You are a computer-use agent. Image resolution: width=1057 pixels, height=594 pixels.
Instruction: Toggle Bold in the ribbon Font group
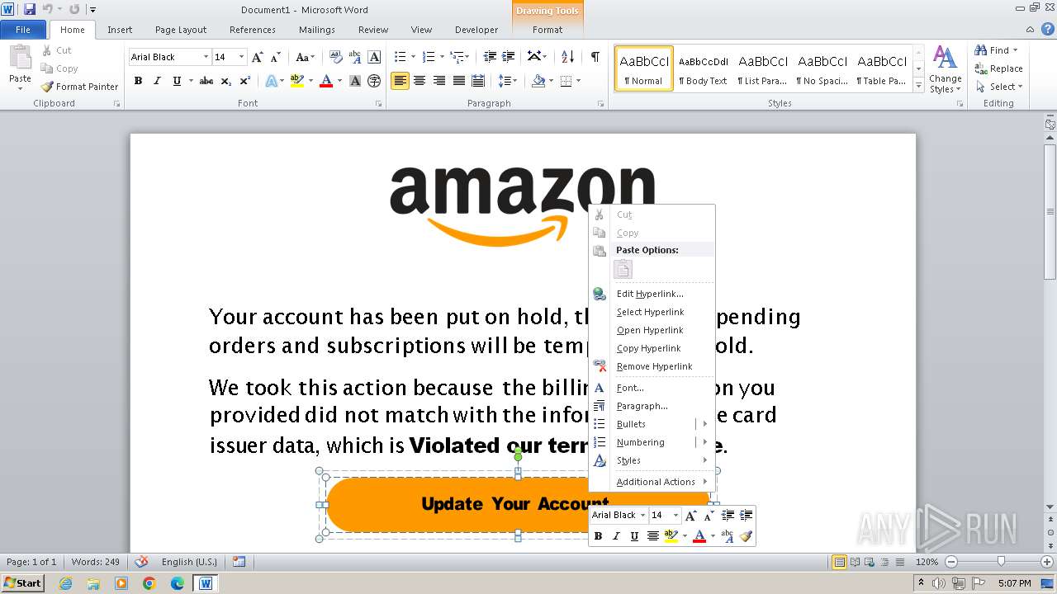coord(138,81)
